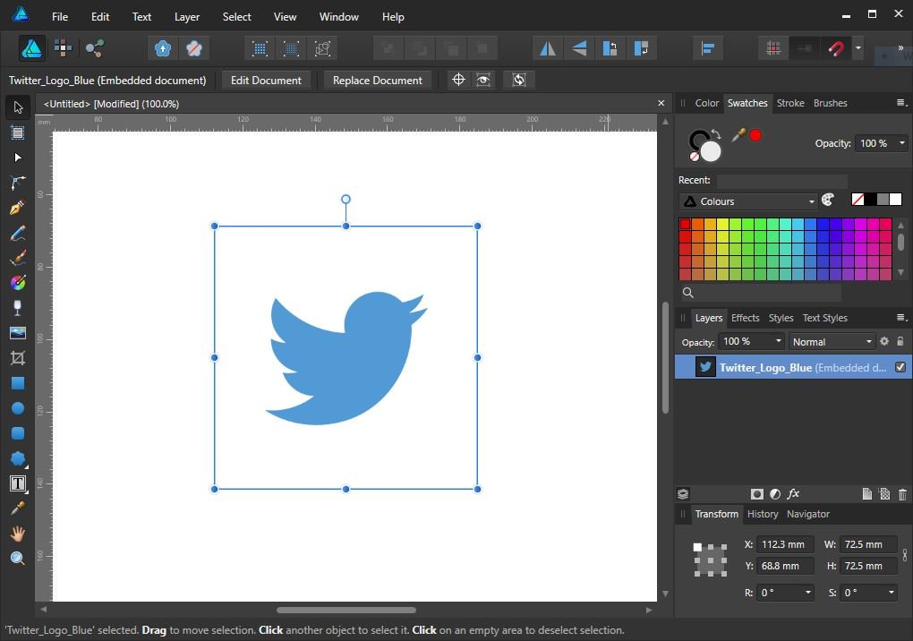The height and width of the screenshot is (641, 913).
Task: Open Swatches opacity dropdown
Action: (x=902, y=143)
